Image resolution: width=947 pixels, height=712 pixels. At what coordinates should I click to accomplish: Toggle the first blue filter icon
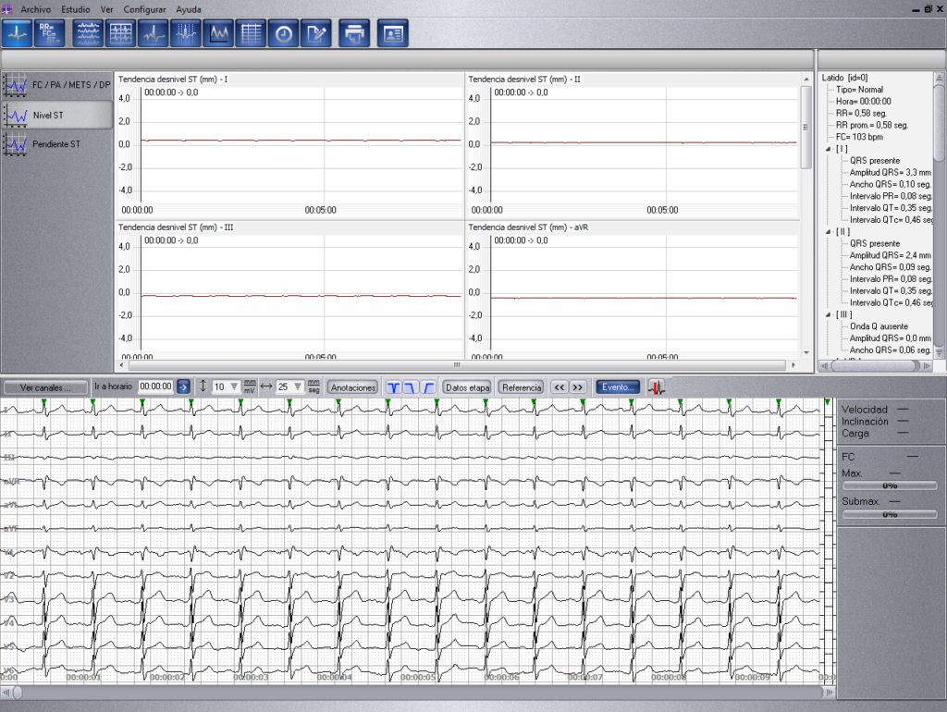pyautogui.click(x=393, y=387)
